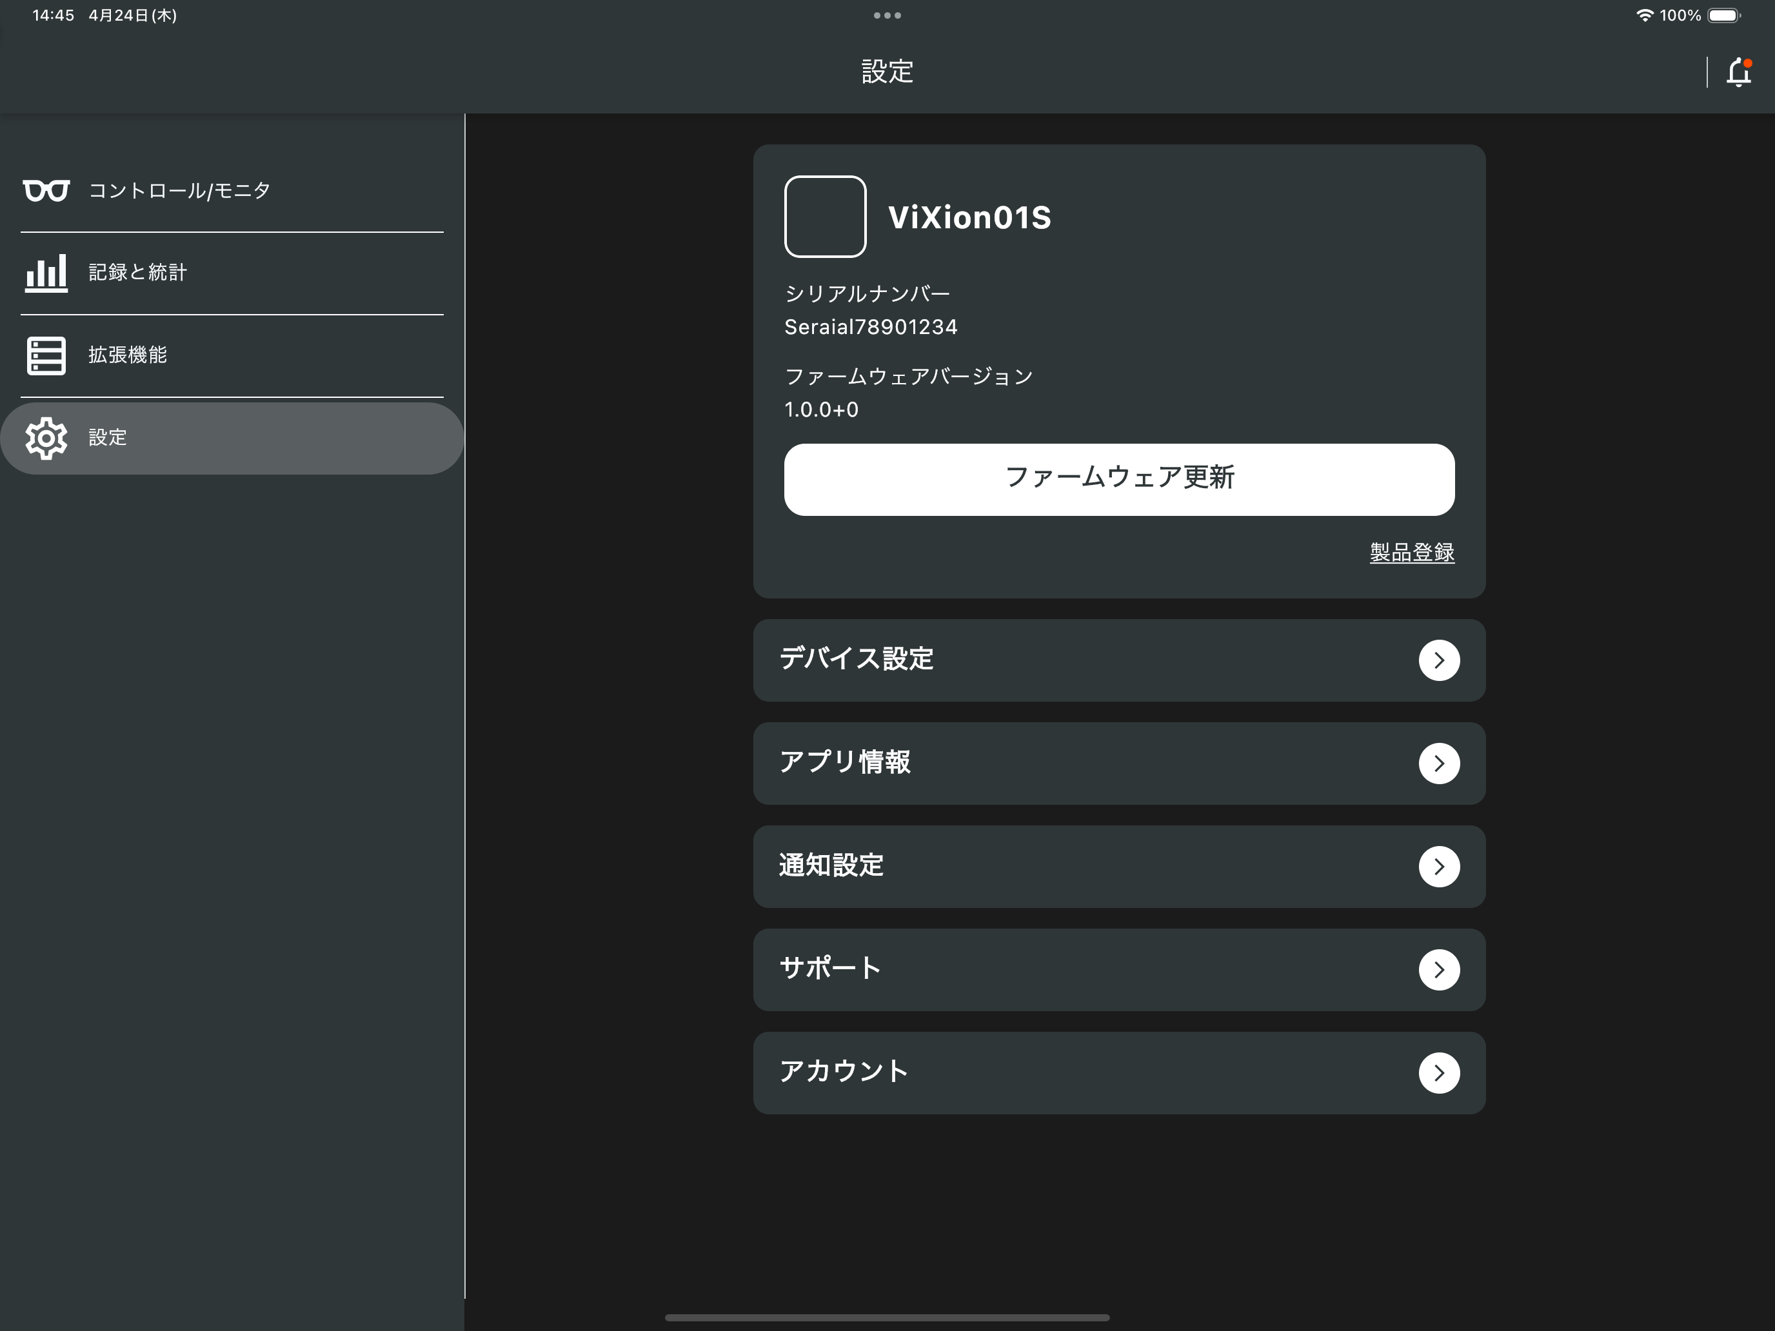Open the デバイス設定 row label

pyautogui.click(x=856, y=658)
